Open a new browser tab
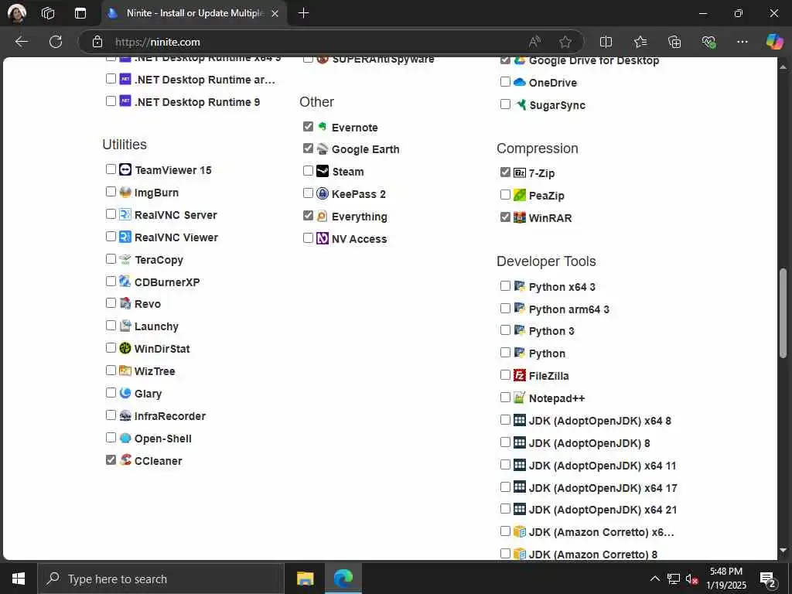792x594 pixels. tap(303, 13)
